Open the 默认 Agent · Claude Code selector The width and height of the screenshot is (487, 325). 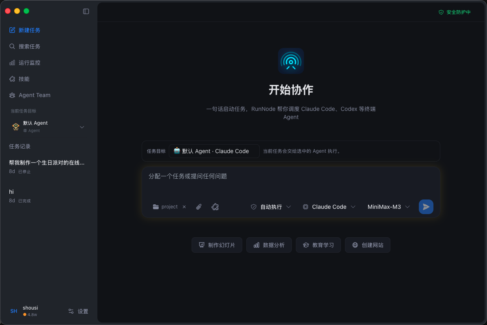coord(214,151)
